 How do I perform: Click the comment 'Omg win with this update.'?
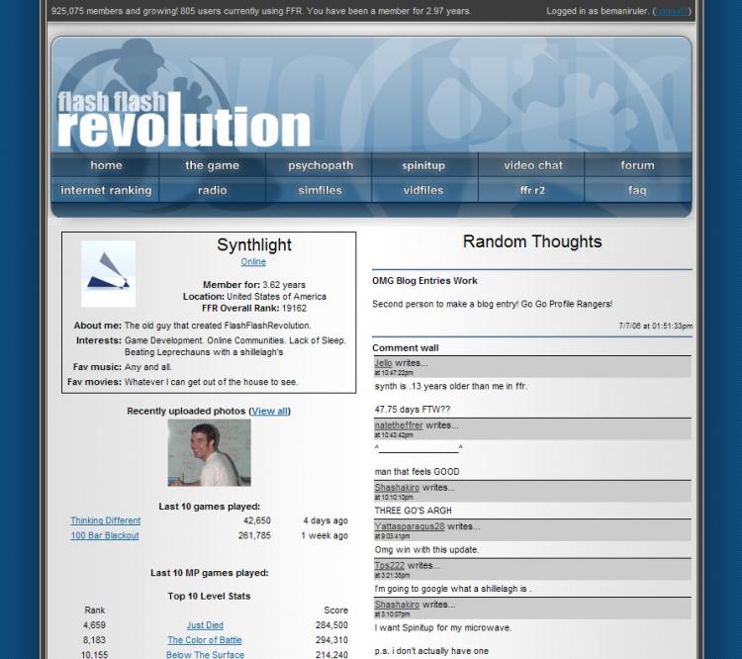(x=426, y=549)
